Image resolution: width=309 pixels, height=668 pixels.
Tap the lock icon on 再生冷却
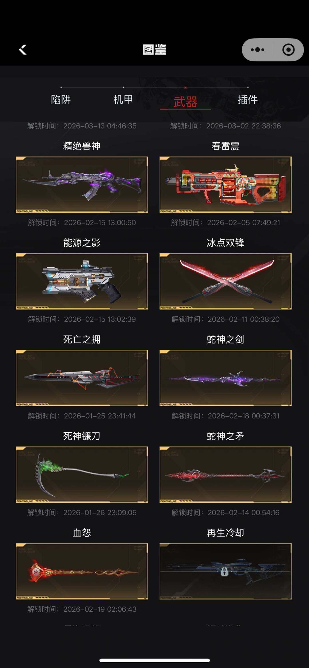click(x=225, y=572)
